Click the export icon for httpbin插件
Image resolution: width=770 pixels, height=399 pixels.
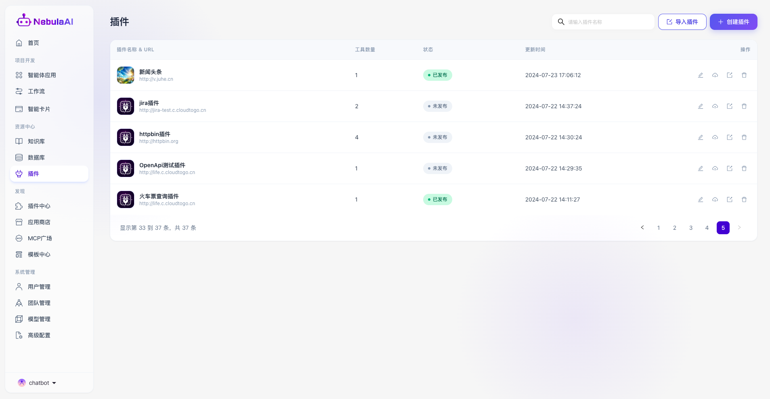730,137
